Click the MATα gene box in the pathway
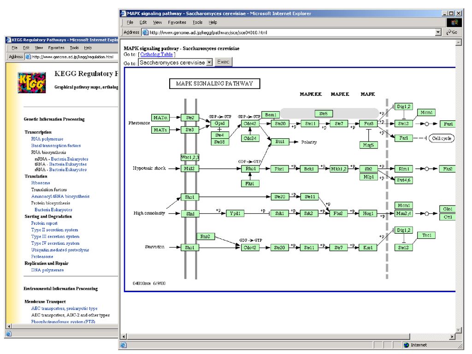472x354 pixels. [x=160, y=118]
